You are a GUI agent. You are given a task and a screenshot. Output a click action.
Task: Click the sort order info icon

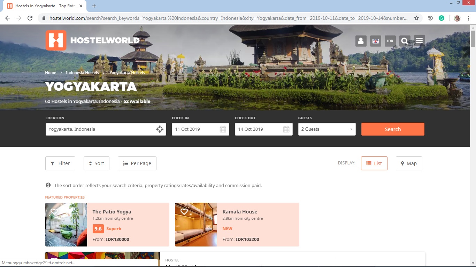point(48,185)
